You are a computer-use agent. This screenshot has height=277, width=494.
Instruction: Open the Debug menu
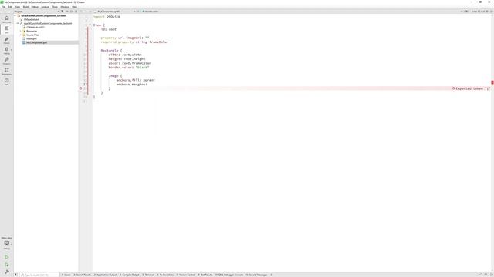point(35,7)
